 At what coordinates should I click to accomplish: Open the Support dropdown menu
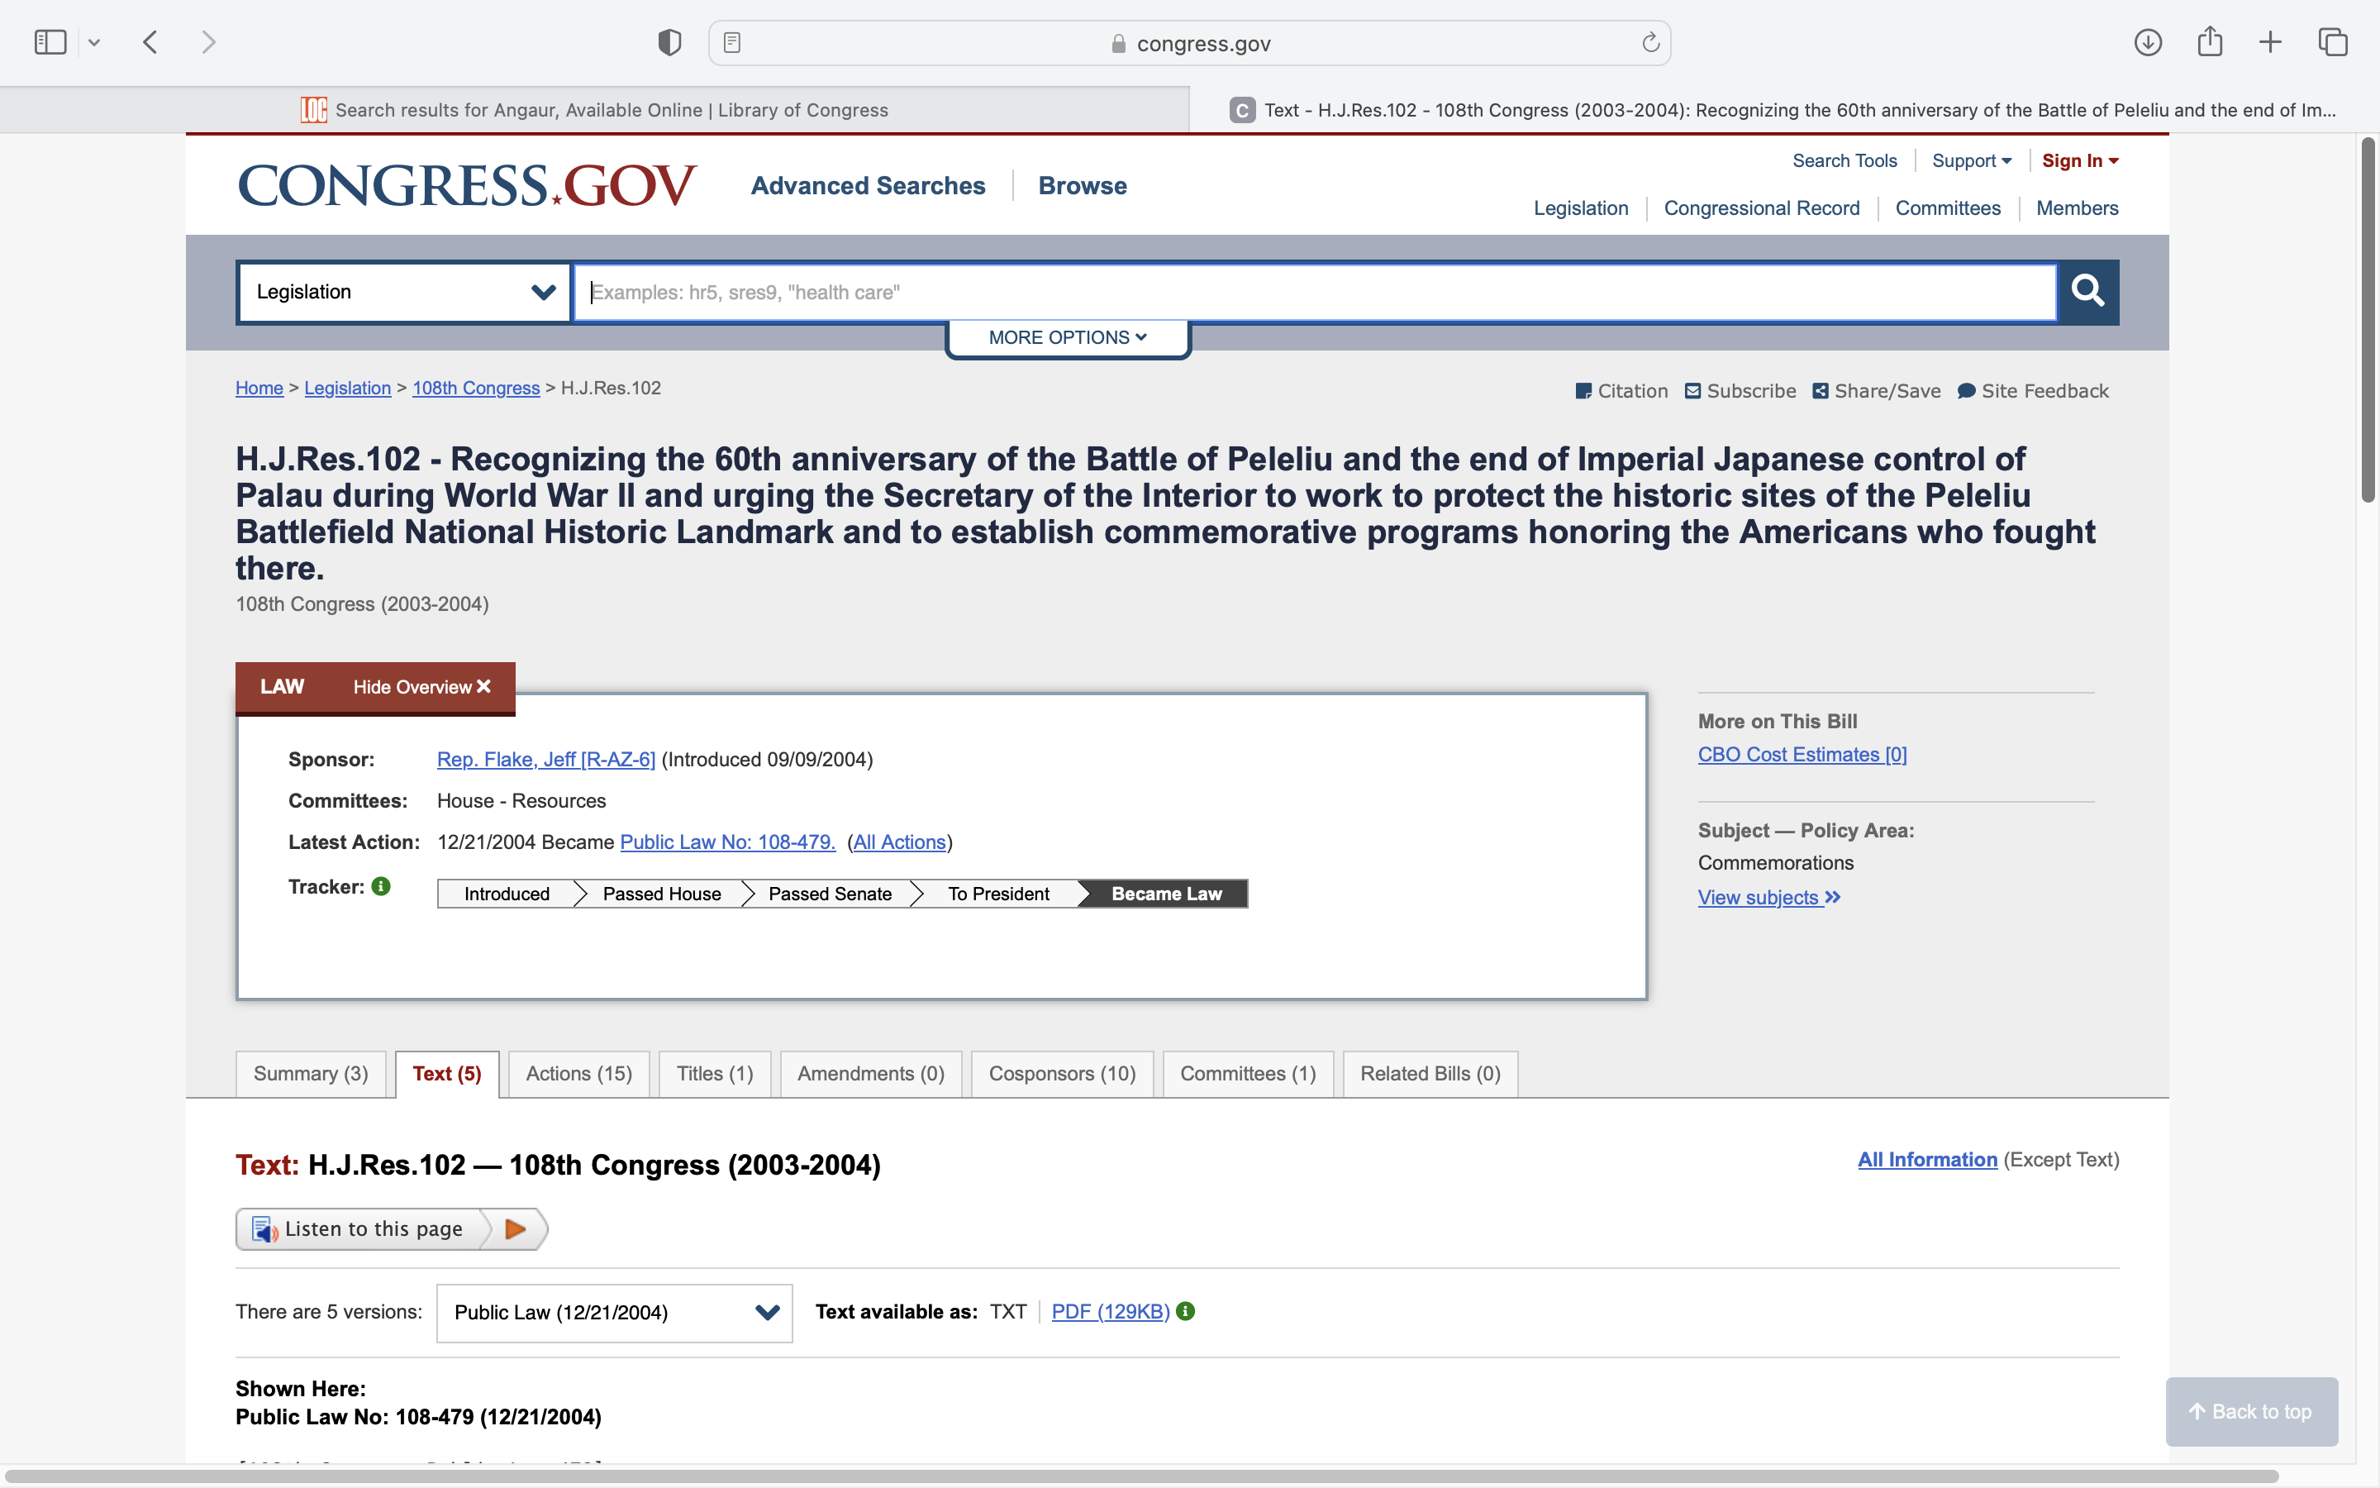pyautogui.click(x=1971, y=160)
